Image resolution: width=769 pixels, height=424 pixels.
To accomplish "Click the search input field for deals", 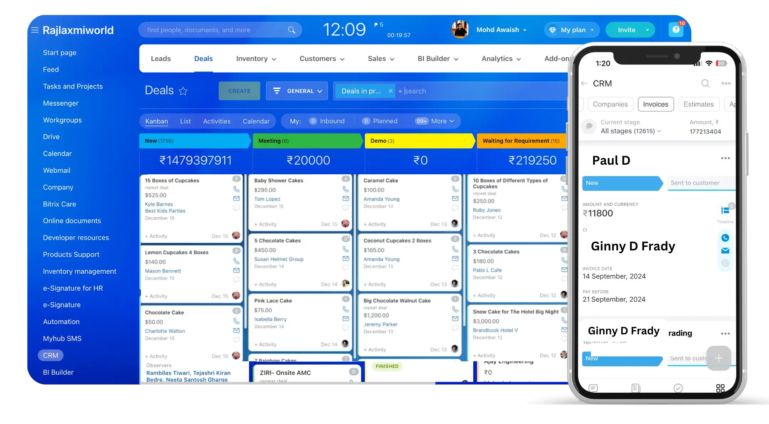I will [x=428, y=91].
